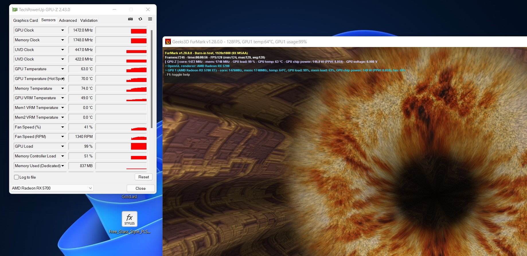This screenshot has height=256, width=527.
Task: Expand the GPU VRM Temperature dropdown
Action: (x=63, y=98)
